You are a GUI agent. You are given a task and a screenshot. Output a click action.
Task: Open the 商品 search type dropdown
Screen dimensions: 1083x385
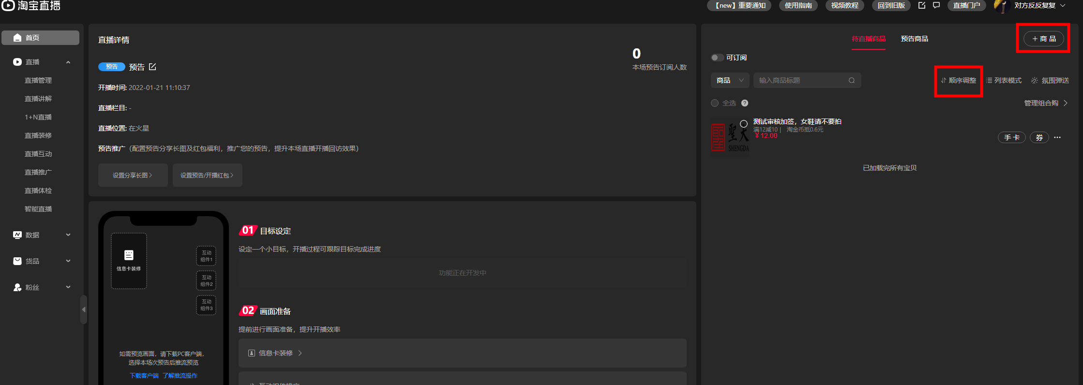coord(730,80)
